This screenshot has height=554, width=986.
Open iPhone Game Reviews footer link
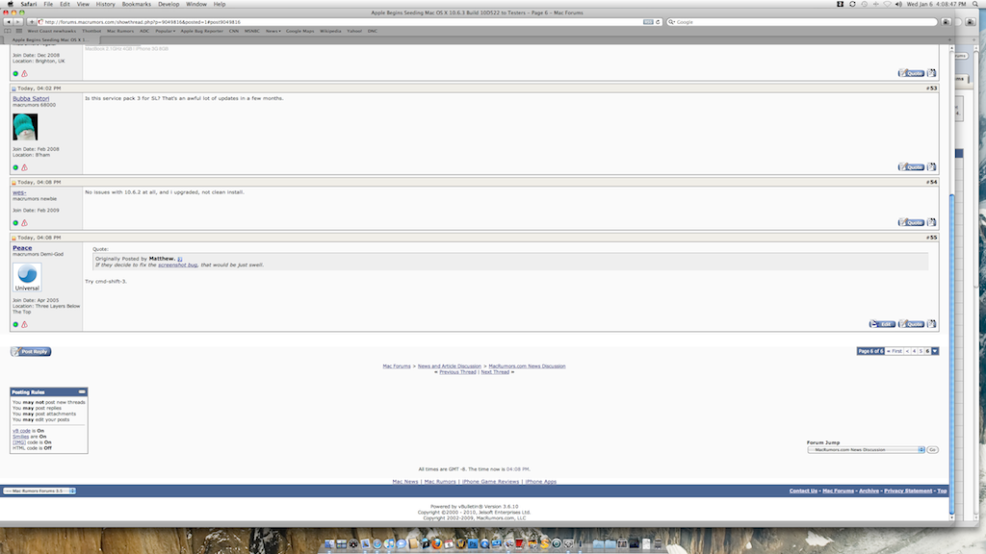pos(490,482)
